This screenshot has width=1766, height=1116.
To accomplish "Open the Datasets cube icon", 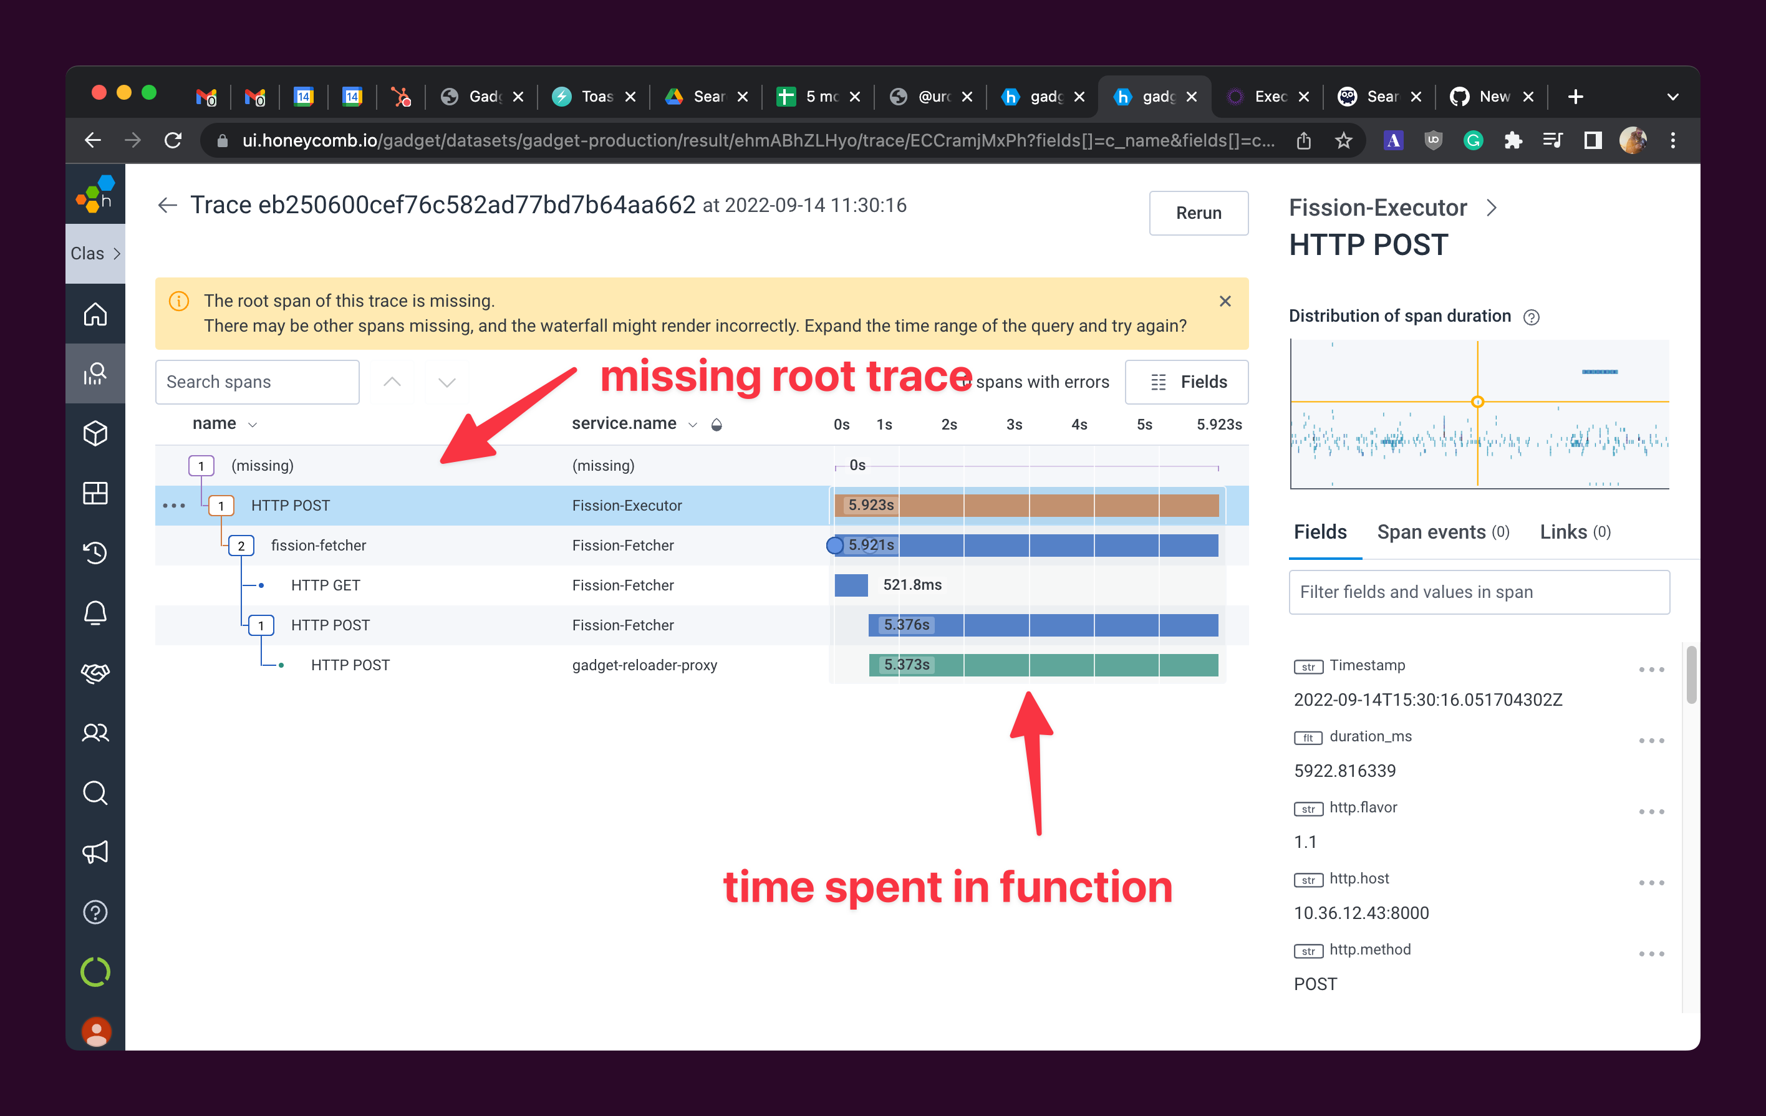I will coord(95,433).
